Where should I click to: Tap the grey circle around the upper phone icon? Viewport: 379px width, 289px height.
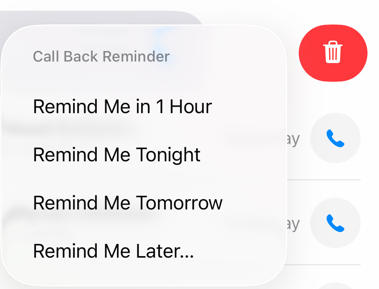click(x=335, y=138)
